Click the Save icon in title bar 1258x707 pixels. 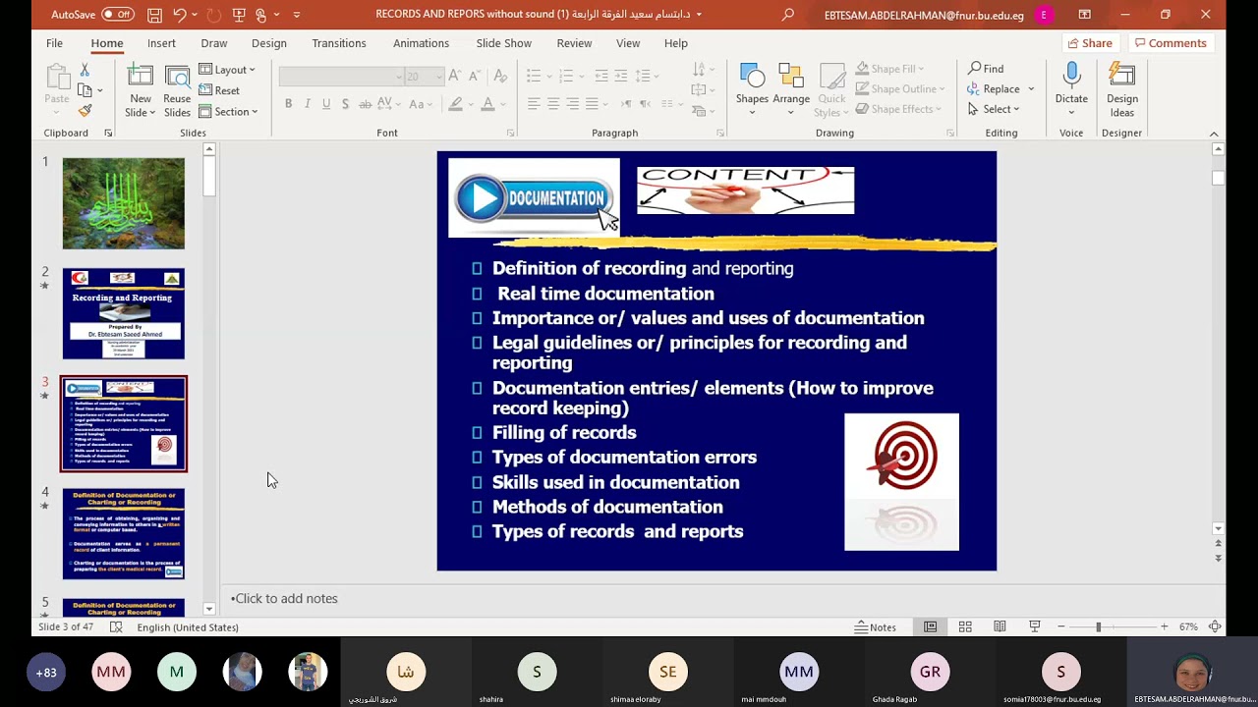(154, 15)
